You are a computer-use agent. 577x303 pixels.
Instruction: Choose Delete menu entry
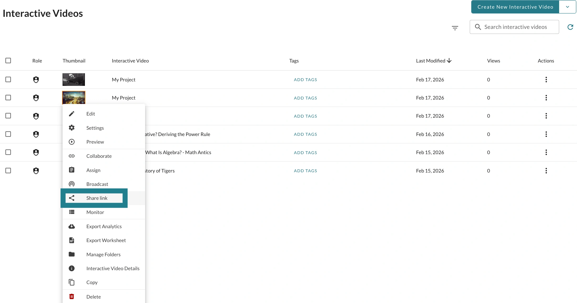104,297
